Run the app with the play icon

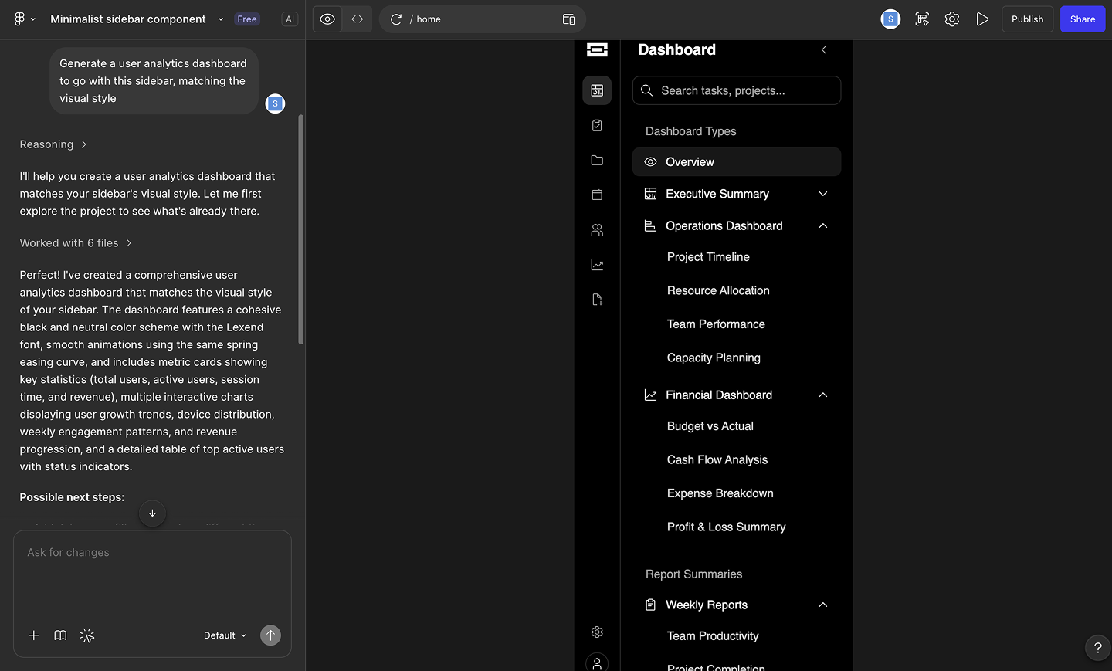coord(982,19)
